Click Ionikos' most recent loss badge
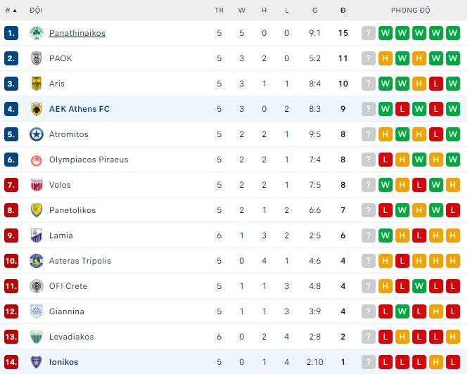Screen dimensions: 470x374 coord(386,362)
